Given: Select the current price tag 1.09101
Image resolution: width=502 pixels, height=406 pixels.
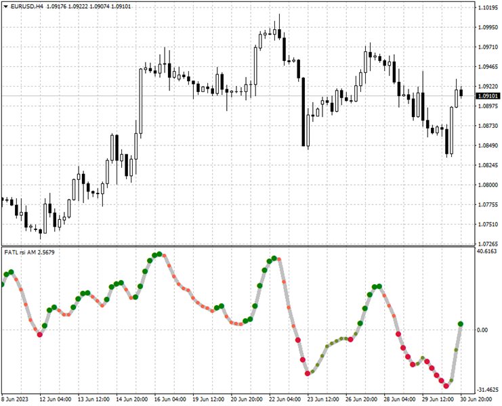Looking at the screenshot, I should coord(488,96).
